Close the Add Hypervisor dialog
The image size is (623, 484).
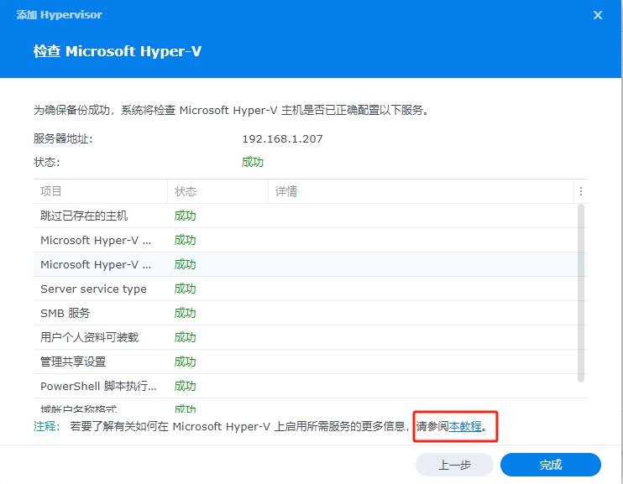click(598, 15)
